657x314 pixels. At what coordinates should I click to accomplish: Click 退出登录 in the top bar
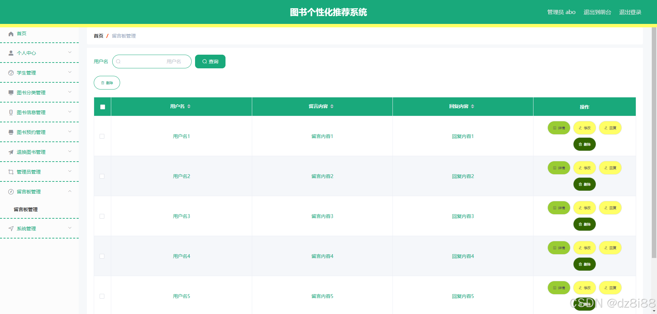point(630,12)
